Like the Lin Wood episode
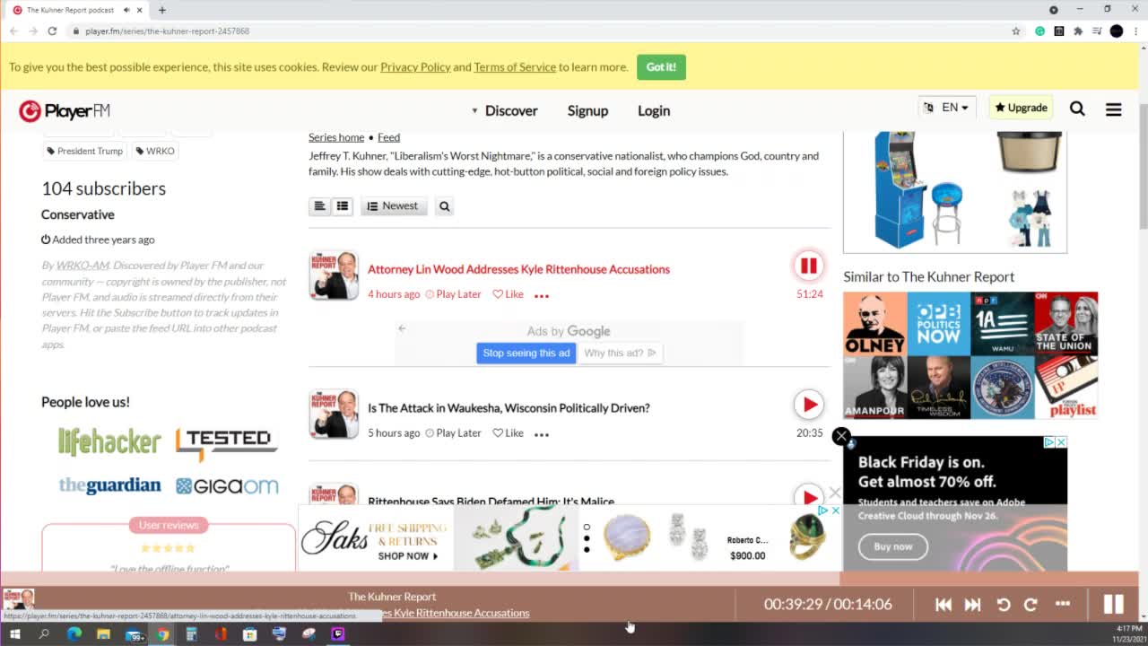Screen dimensions: 1148x646 508,294
